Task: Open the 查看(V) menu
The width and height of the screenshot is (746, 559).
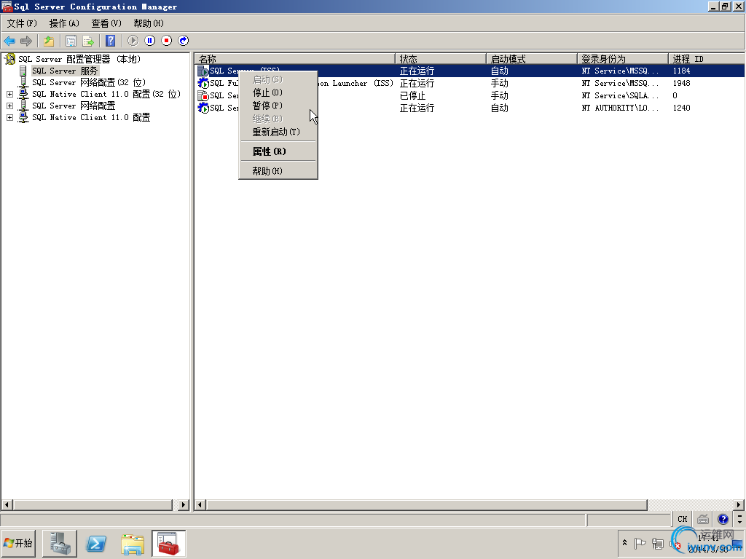Action: pos(106,23)
